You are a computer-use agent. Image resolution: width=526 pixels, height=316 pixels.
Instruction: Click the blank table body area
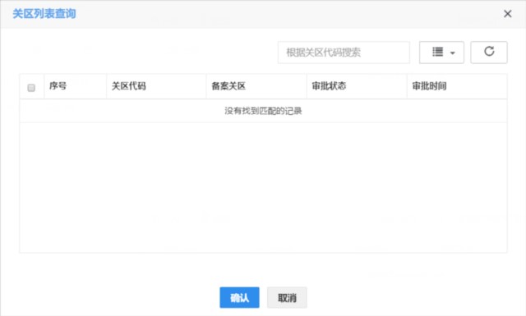coord(263,188)
